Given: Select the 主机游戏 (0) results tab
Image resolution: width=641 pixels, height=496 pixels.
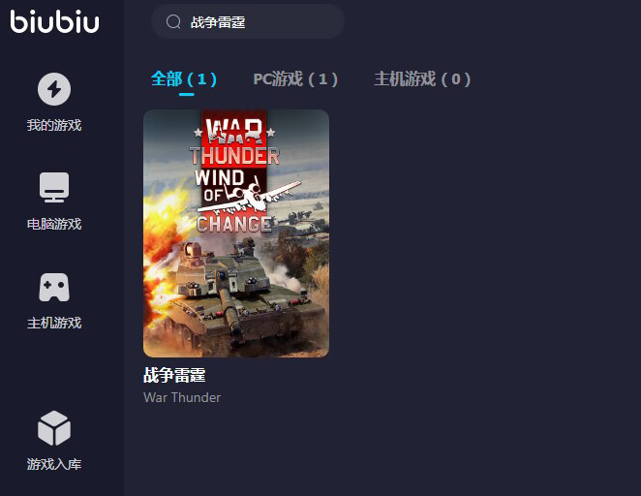Looking at the screenshot, I should click(422, 78).
